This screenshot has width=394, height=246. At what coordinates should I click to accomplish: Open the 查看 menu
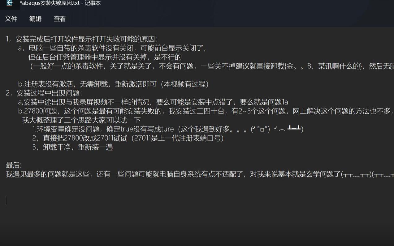point(60,19)
